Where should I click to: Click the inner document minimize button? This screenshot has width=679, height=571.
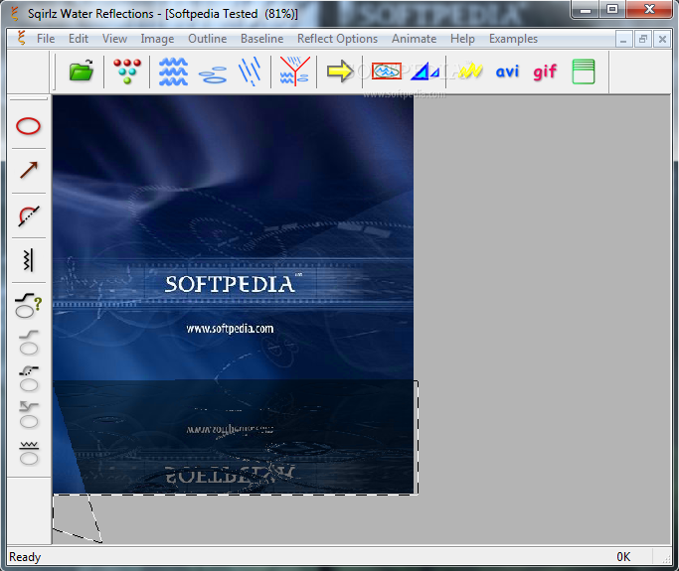[623, 40]
